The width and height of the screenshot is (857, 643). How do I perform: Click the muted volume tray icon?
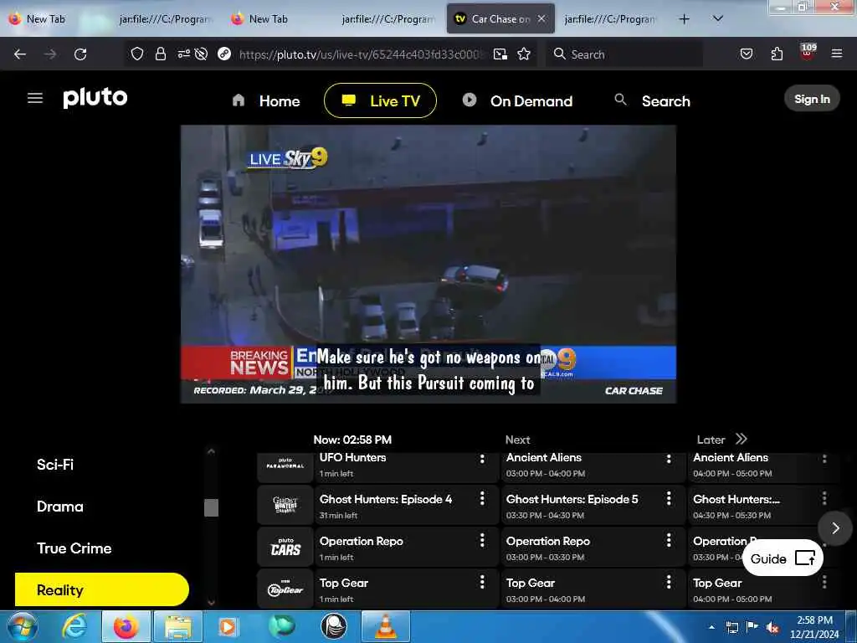[x=772, y=627]
